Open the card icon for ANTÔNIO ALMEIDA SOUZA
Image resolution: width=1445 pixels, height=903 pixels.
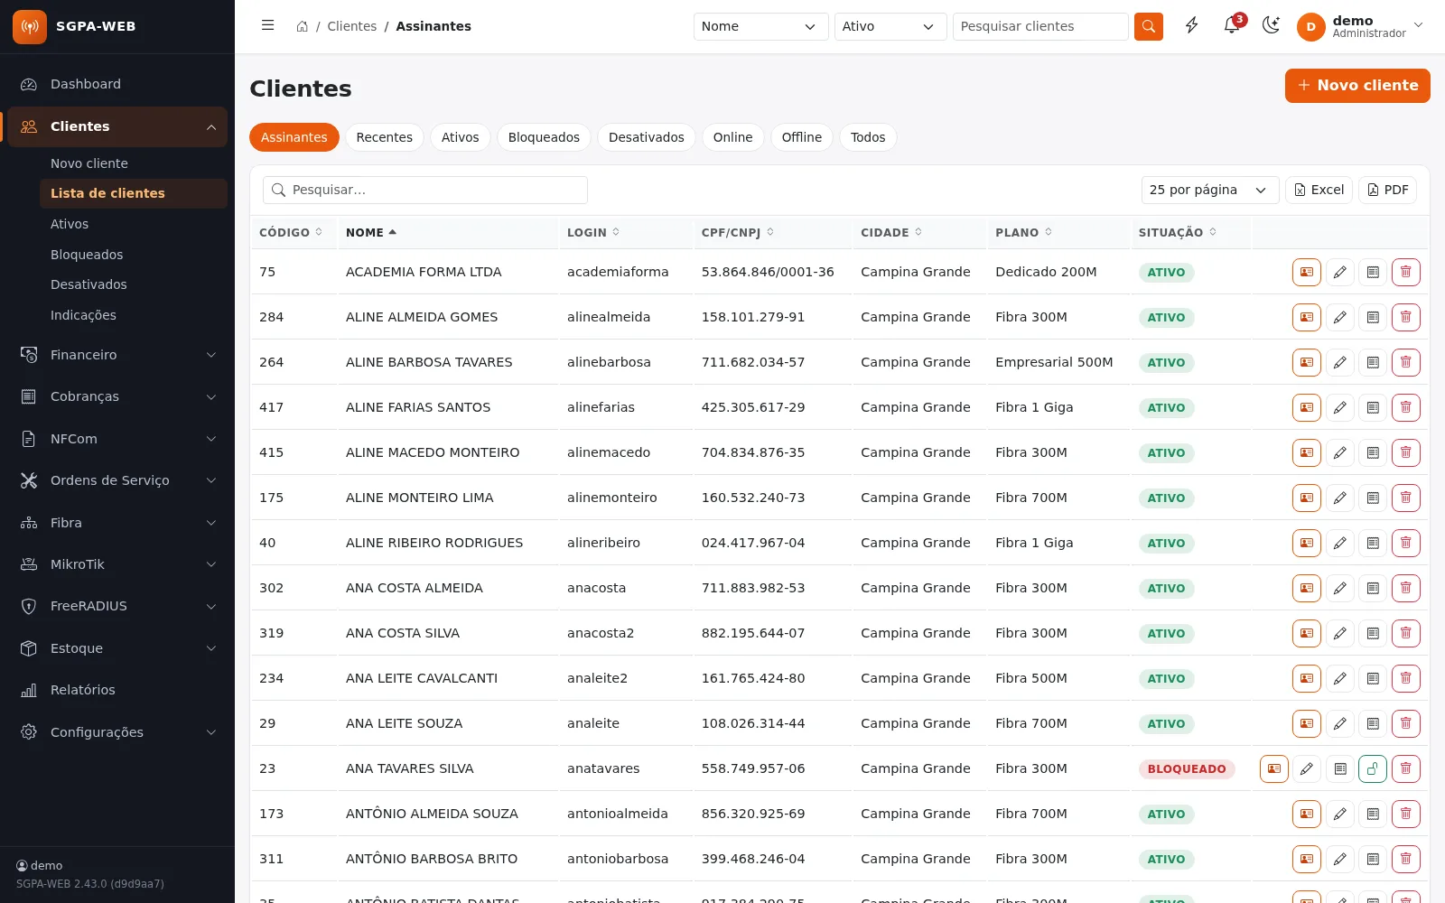click(x=1307, y=814)
